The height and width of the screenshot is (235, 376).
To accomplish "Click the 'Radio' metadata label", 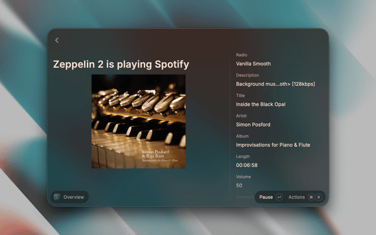I will tap(241, 55).
